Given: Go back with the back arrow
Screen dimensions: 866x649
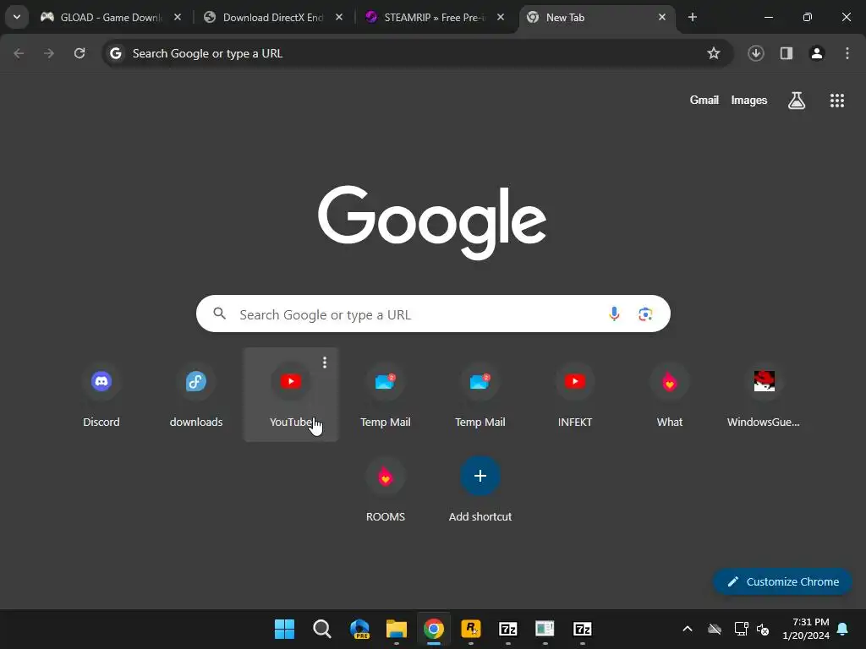Looking at the screenshot, I should [x=19, y=53].
